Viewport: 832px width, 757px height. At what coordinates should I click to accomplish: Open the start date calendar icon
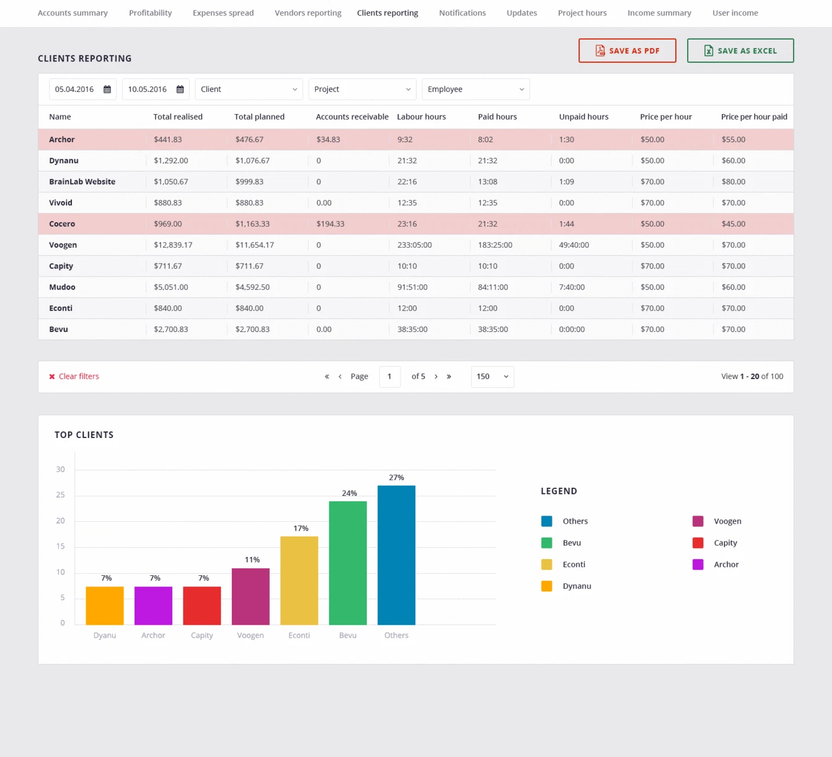tap(107, 89)
